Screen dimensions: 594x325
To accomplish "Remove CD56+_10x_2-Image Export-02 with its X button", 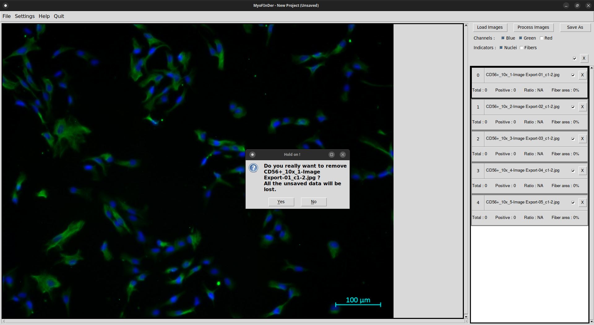I will tap(582, 107).
